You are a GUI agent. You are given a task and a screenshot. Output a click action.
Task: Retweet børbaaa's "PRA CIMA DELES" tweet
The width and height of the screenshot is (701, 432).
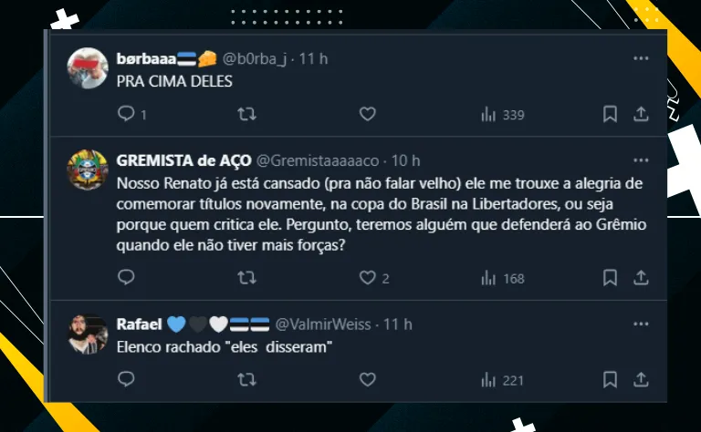(x=246, y=115)
